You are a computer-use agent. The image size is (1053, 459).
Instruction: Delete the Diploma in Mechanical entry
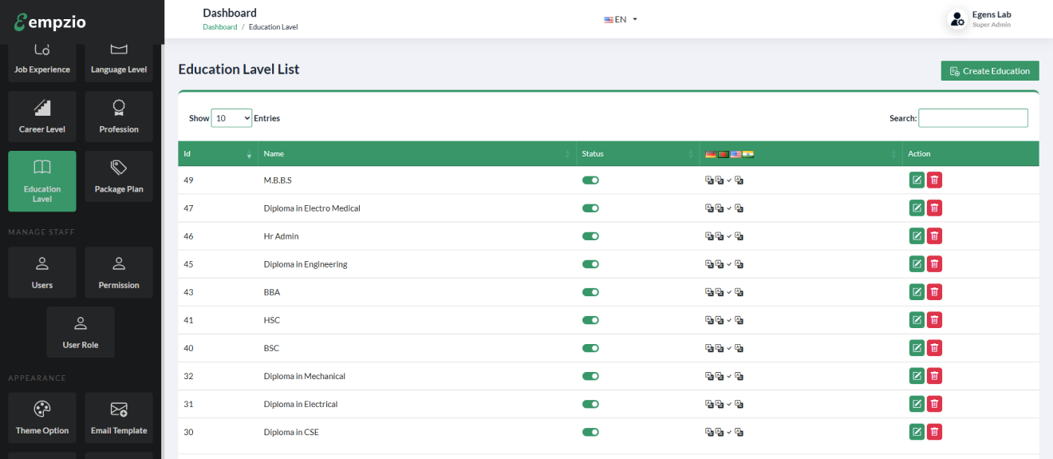[x=934, y=376]
